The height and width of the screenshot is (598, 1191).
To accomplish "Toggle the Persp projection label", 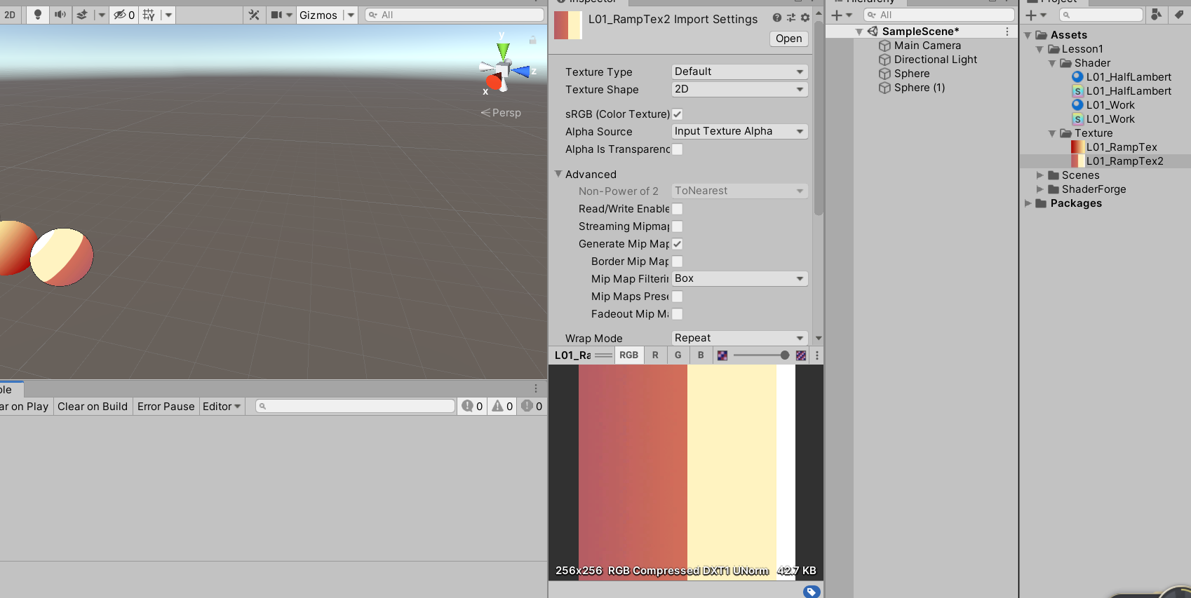I will (x=501, y=113).
